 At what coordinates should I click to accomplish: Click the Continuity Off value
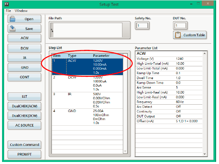(x=178, y=112)
